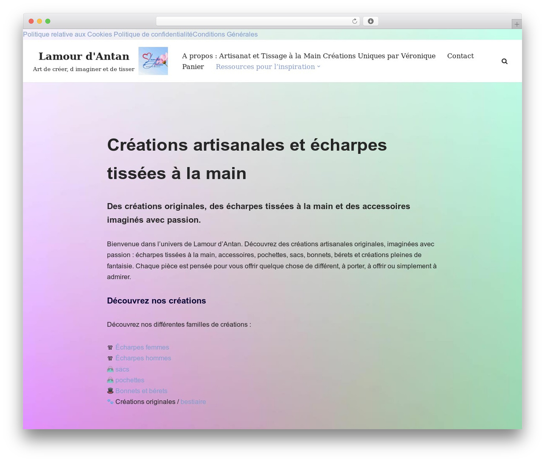Open Politique de confidentialité link
545x462 pixels.
coord(153,35)
